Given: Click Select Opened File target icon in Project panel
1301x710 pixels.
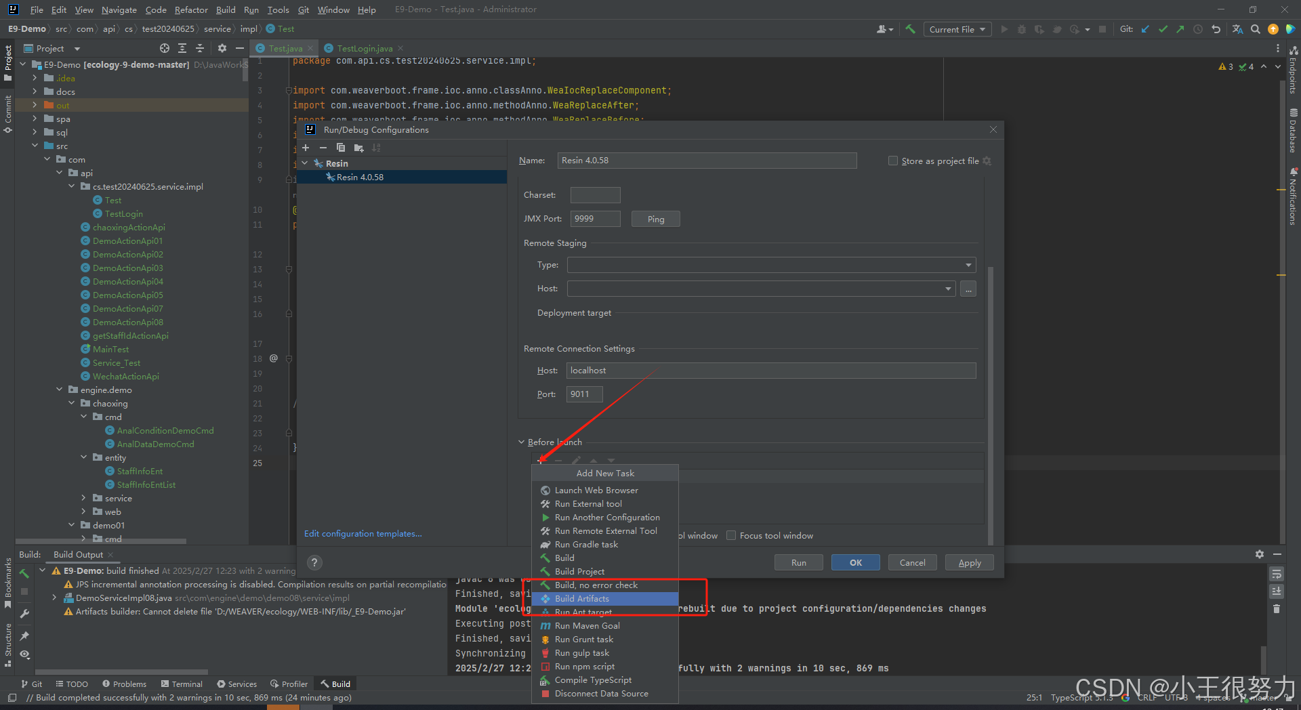Looking at the screenshot, I should 165,48.
